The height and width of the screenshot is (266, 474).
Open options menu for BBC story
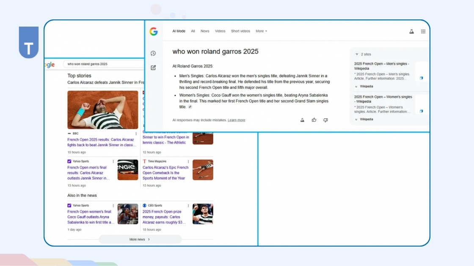tap(136, 133)
